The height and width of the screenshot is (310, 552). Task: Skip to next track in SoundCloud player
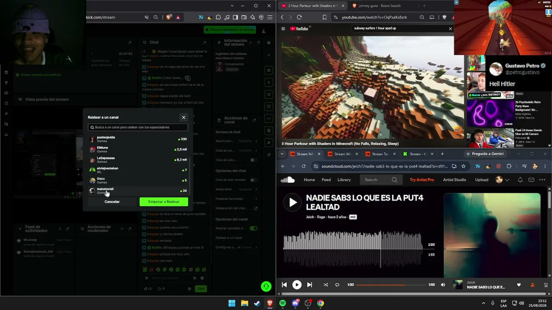pos(309,285)
